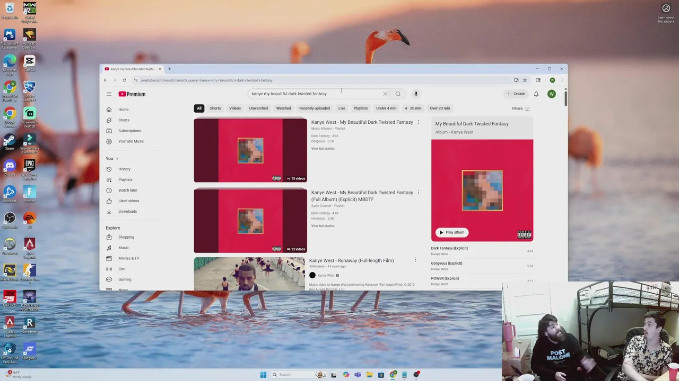
Task: Open more options for the Full Album playlist result
Action: pyautogui.click(x=418, y=193)
